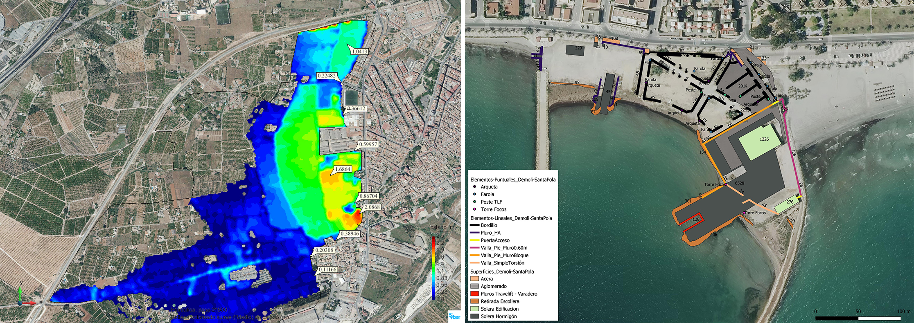Click the Iber logo icon
914x323 pixels.
[x=454, y=316]
